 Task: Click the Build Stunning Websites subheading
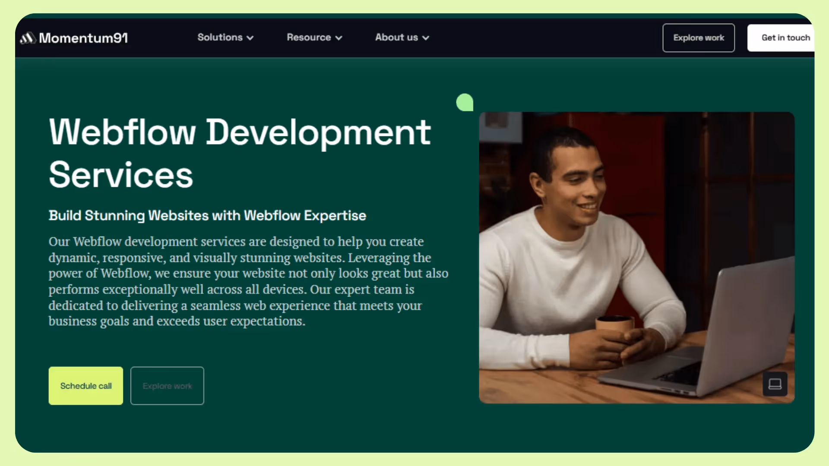point(207,215)
